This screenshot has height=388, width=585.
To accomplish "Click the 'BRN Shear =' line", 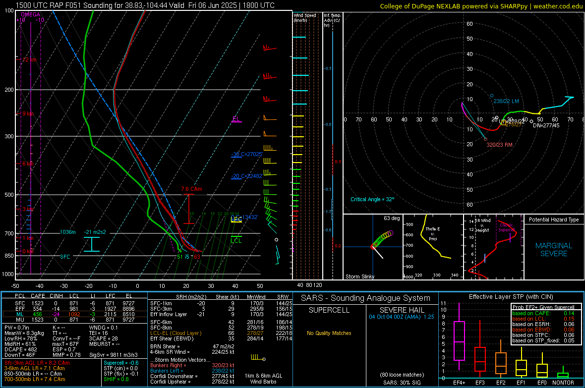I will [192, 346].
